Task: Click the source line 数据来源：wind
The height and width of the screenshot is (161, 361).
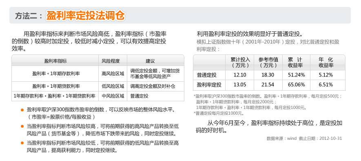Action: tap(281, 139)
